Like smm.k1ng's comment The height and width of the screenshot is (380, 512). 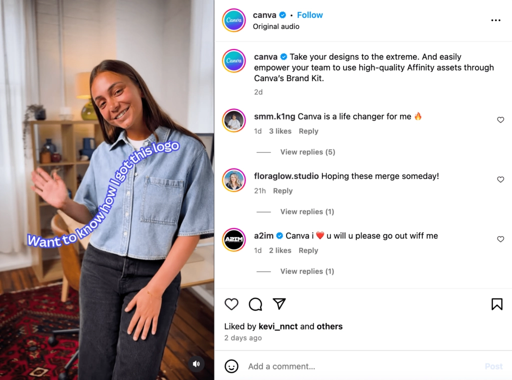500,120
